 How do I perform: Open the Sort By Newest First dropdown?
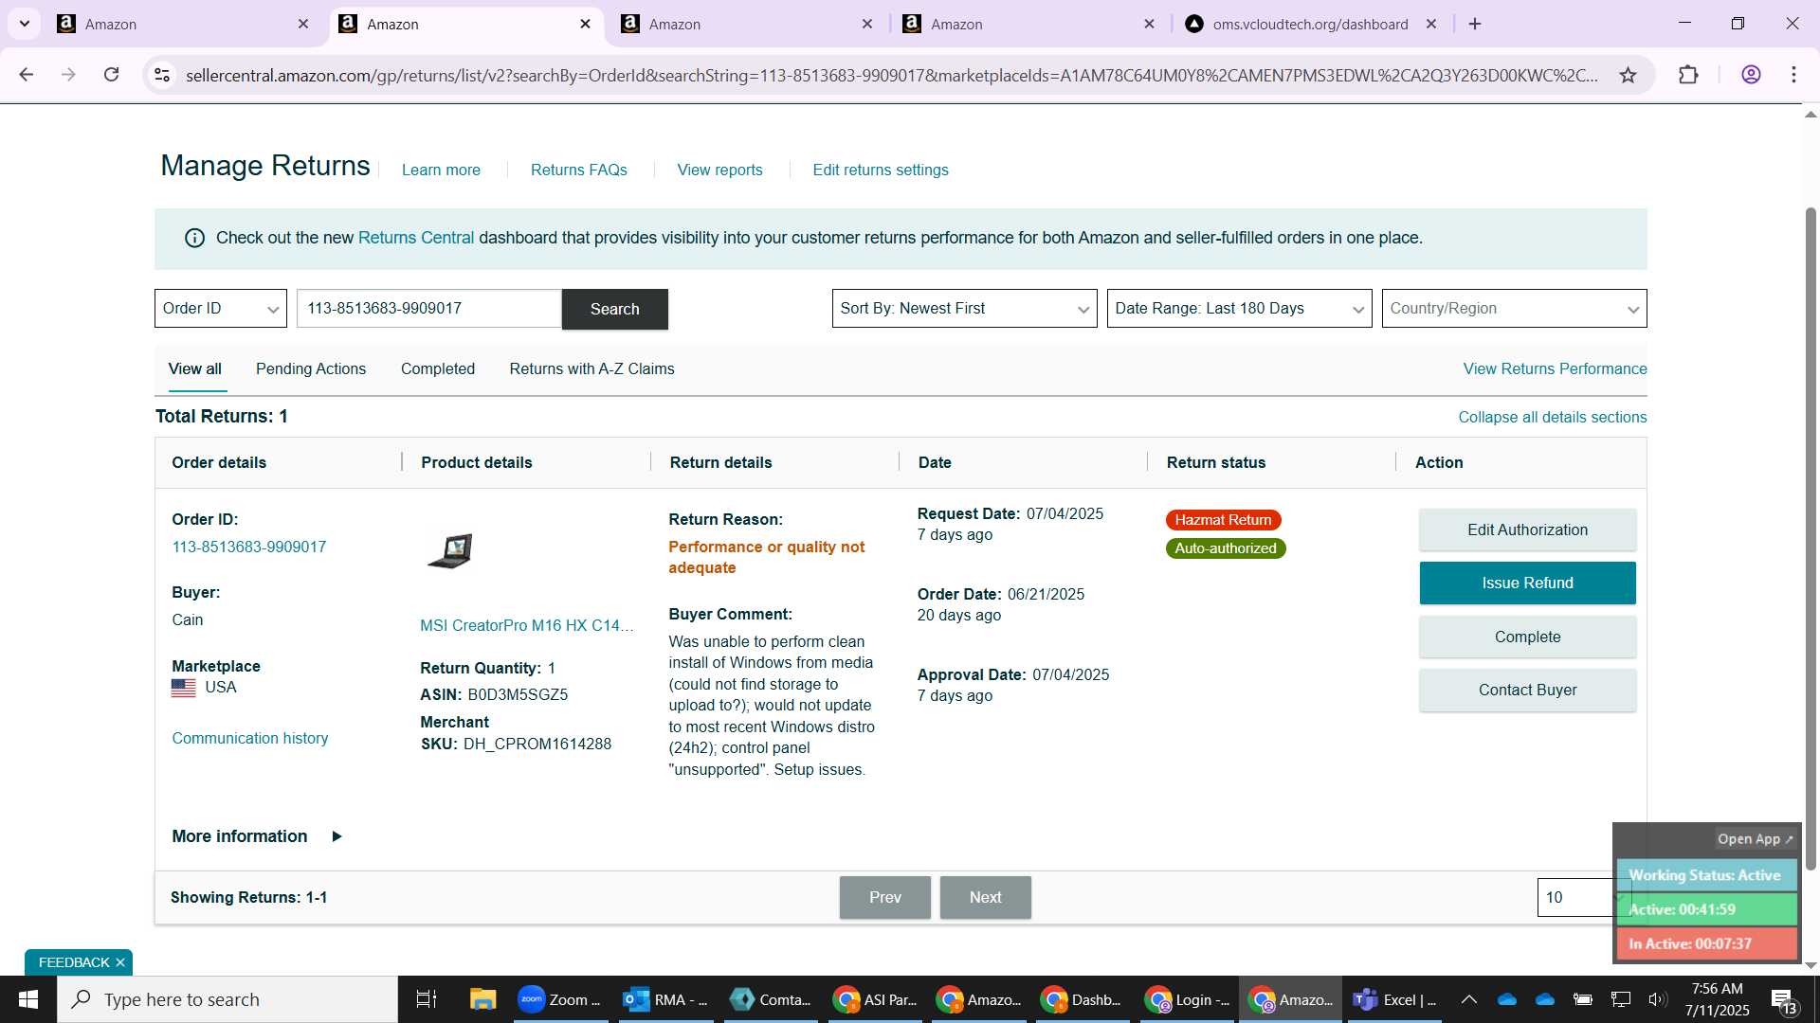pos(964,309)
